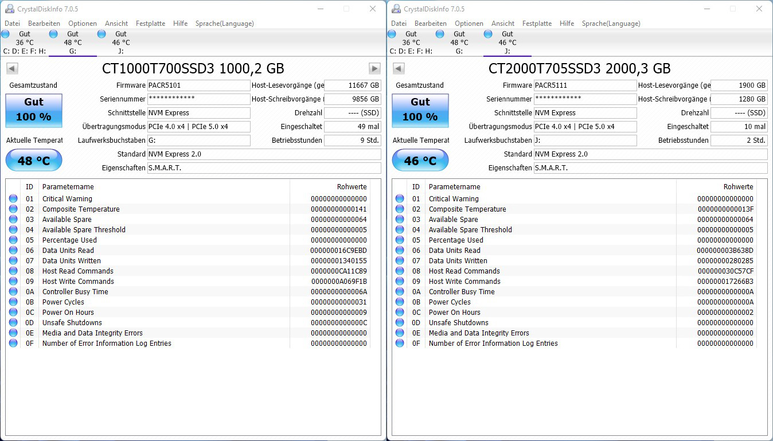Click Firmware field PACR5111
Screen dimensions: 773x441
585,85
